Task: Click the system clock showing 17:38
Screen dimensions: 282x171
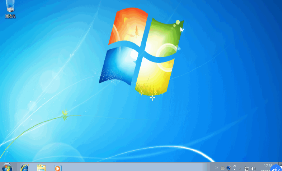Action: pos(267,166)
